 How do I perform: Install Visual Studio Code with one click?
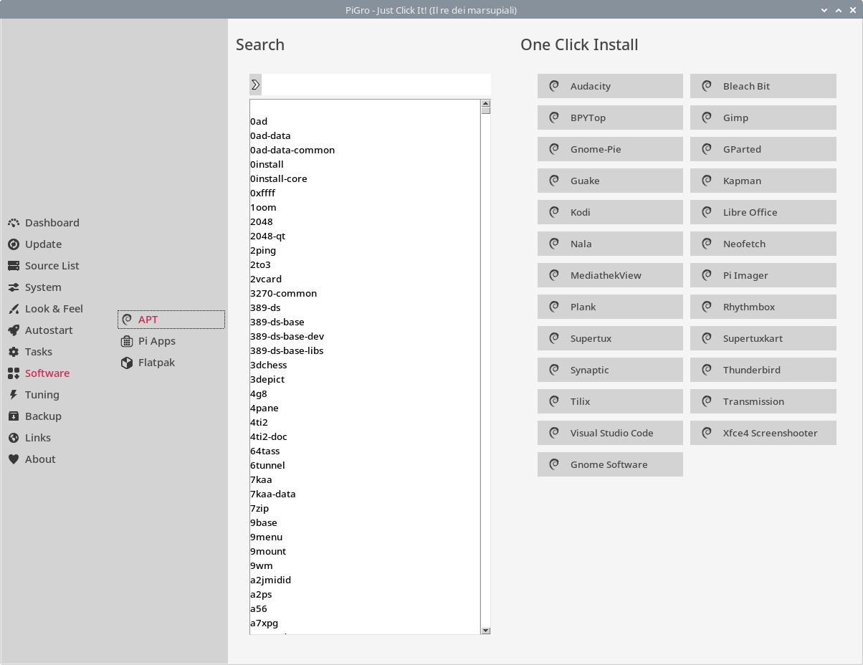click(x=610, y=433)
